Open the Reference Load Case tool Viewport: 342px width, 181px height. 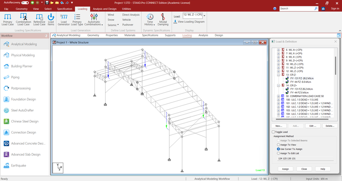pyautogui.click(x=39, y=20)
